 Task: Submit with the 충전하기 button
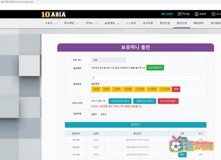click(135, 125)
